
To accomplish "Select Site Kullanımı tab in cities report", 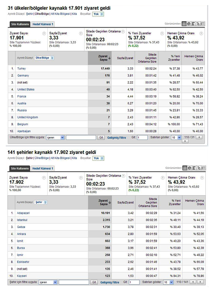I will tap(20, 168).
